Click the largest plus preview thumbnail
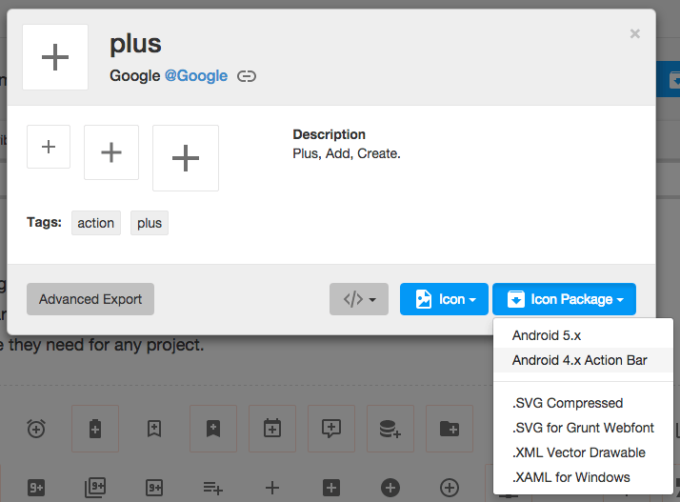The width and height of the screenshot is (680, 502). (186, 158)
